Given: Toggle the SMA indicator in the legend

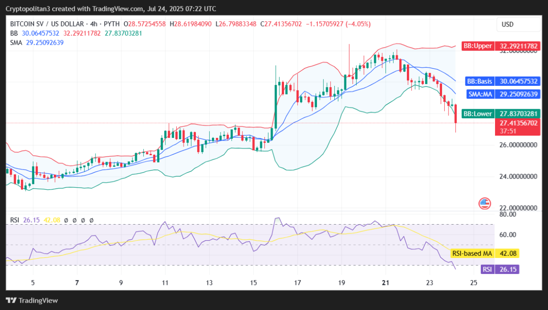Looking at the screenshot, I should pos(15,42).
